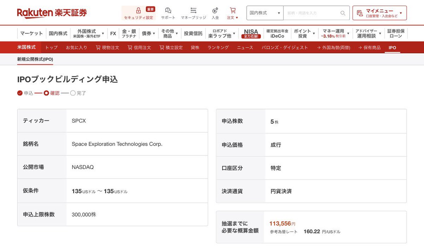Open security settings lock icon
424x248 pixels.
point(138,11)
